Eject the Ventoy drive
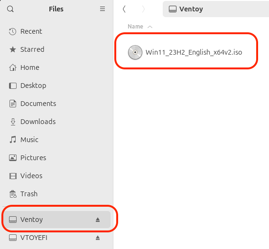The image size is (269, 249). click(98, 220)
